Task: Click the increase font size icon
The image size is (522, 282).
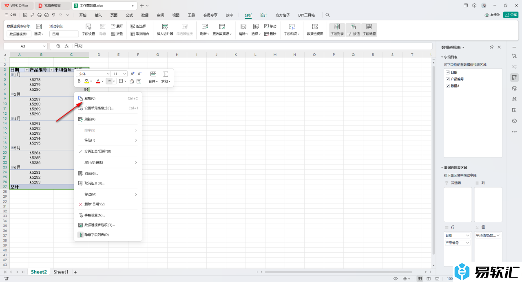Action: (x=132, y=74)
